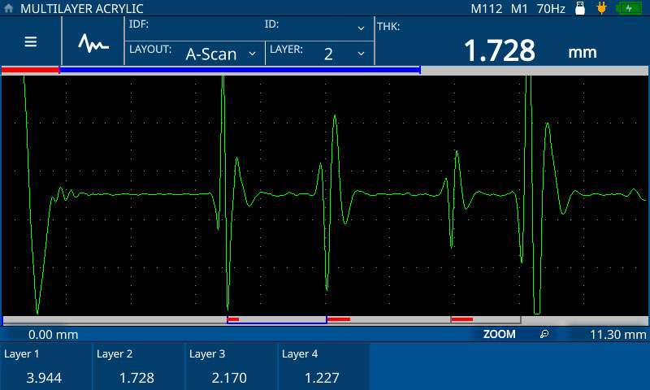The image size is (650, 390).
Task: Open the hamburger main menu
Action: coord(31,42)
